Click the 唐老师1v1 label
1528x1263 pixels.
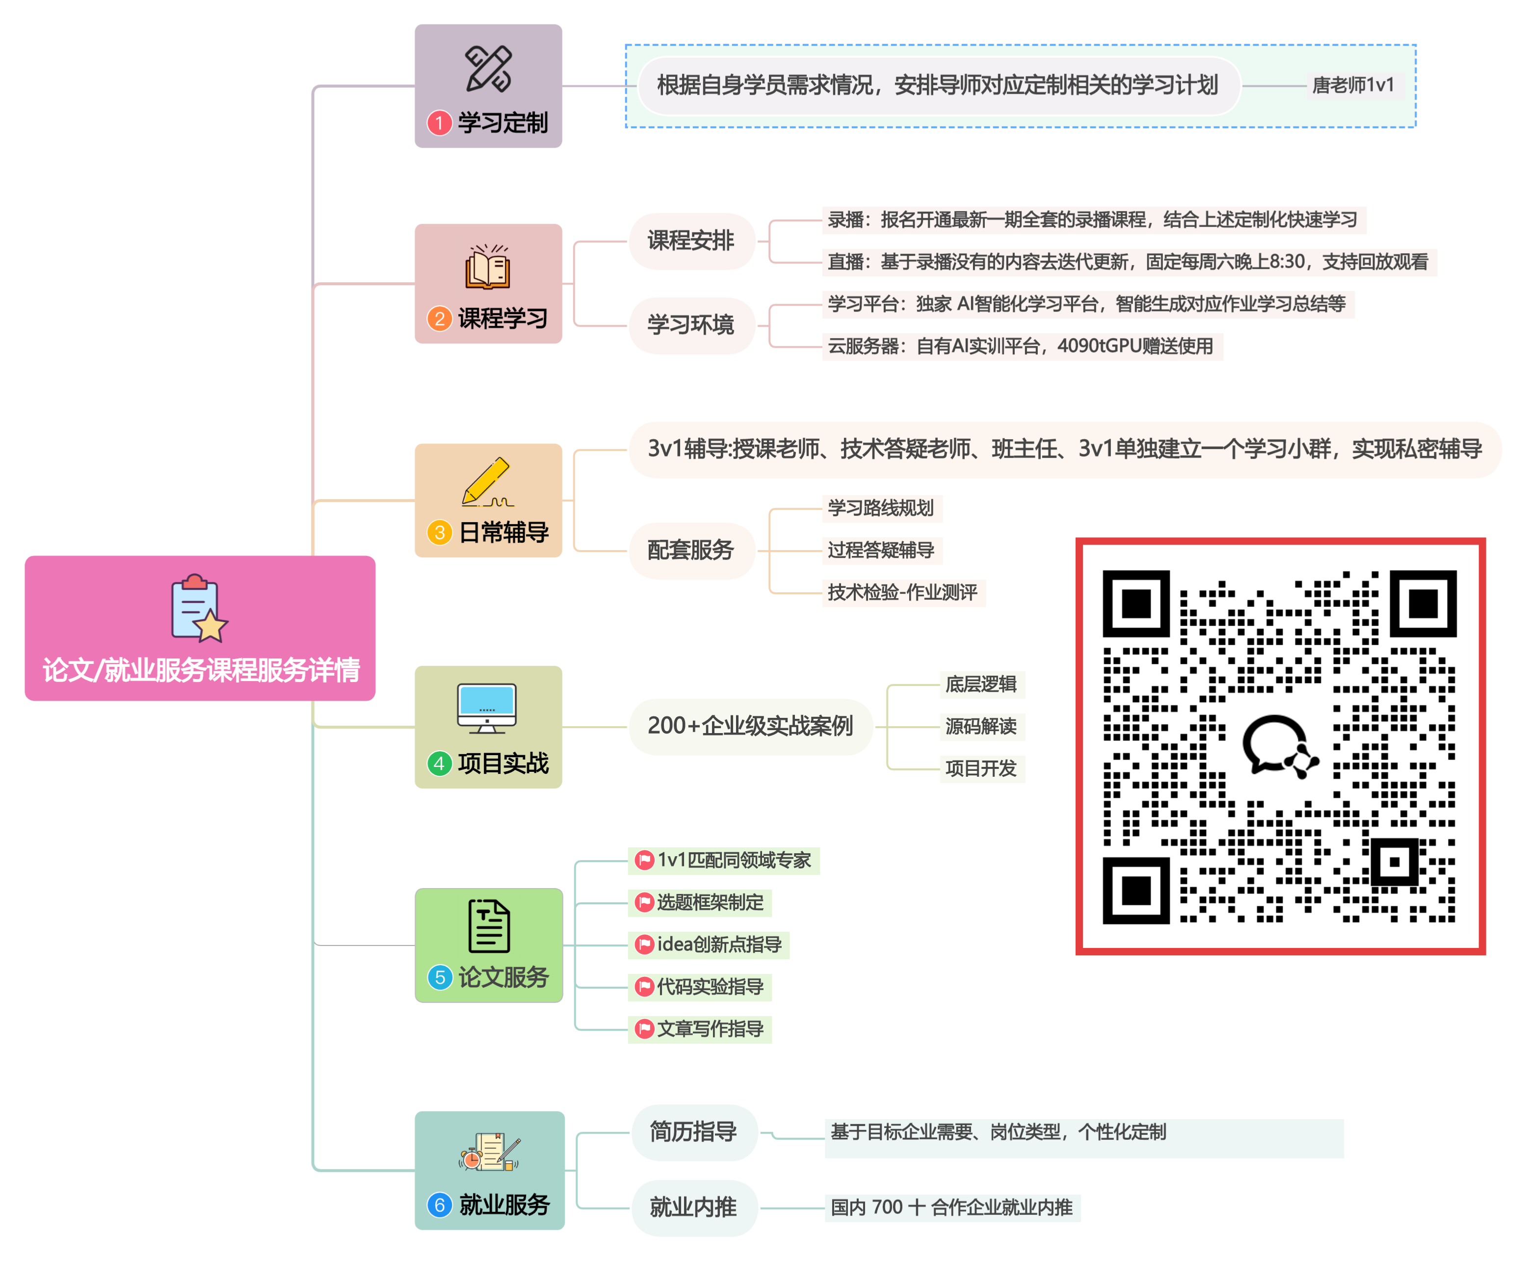pyautogui.click(x=1353, y=85)
